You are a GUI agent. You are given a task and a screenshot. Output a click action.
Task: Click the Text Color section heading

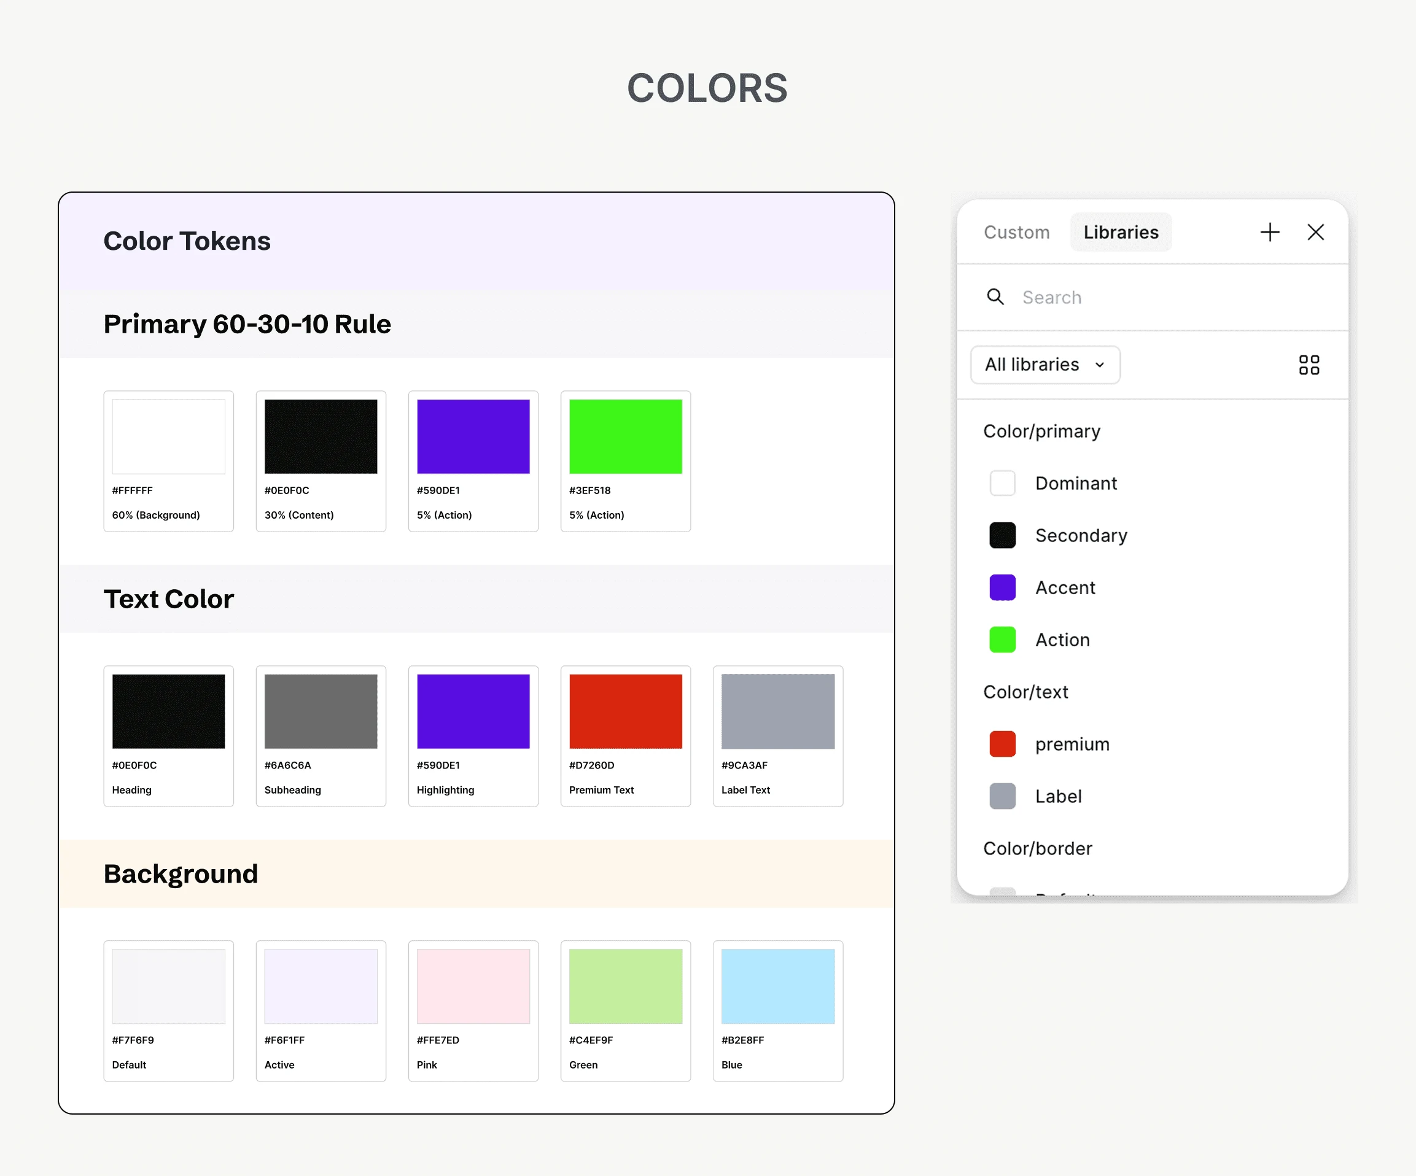coord(169,599)
